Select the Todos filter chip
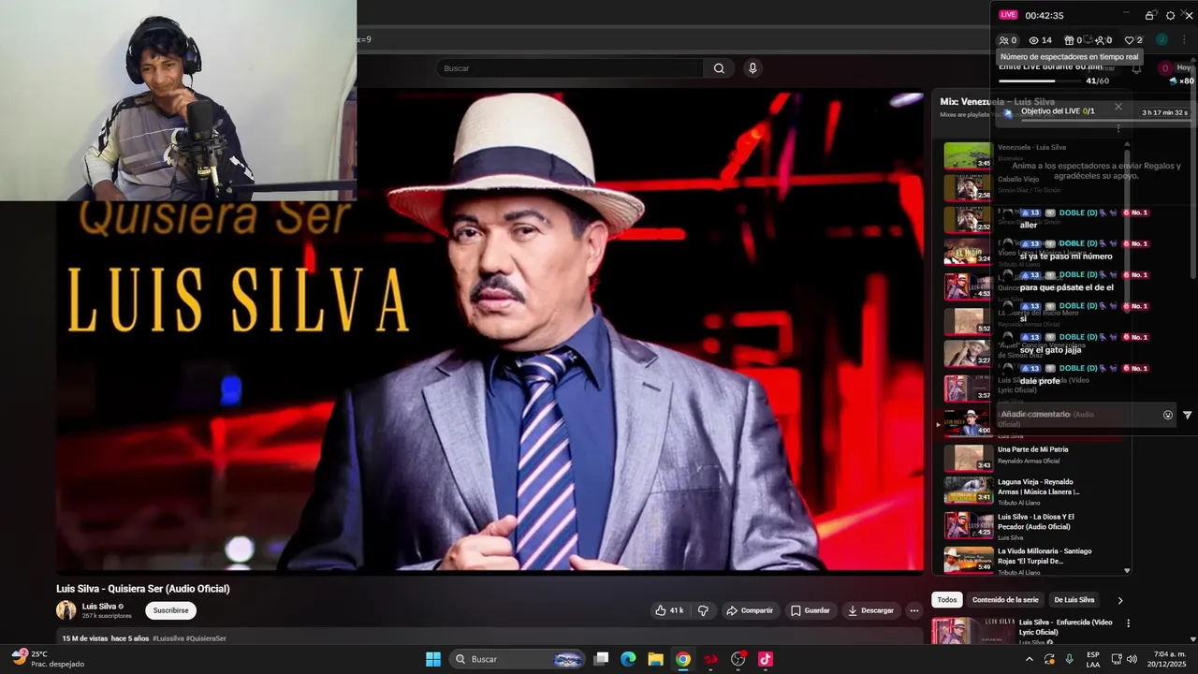The width and height of the screenshot is (1198, 674). (947, 600)
